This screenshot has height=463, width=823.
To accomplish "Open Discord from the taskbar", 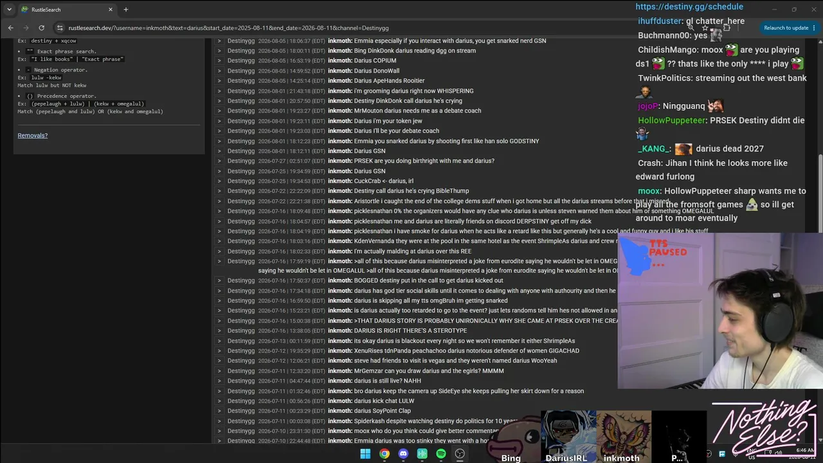I will coord(403,454).
